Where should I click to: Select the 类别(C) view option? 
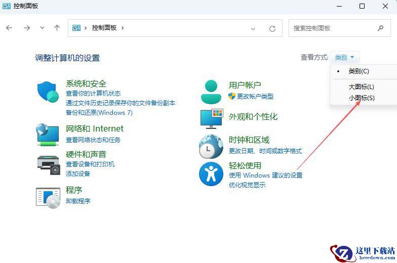pyautogui.click(x=359, y=71)
